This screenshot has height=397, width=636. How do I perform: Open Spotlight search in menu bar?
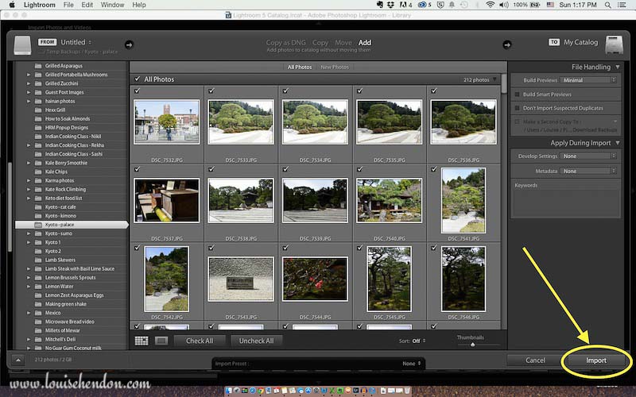(x=607, y=5)
